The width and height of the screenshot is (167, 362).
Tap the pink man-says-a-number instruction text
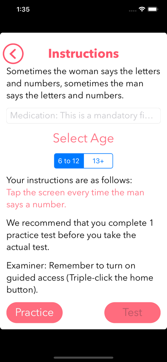pyautogui.click(x=75, y=198)
